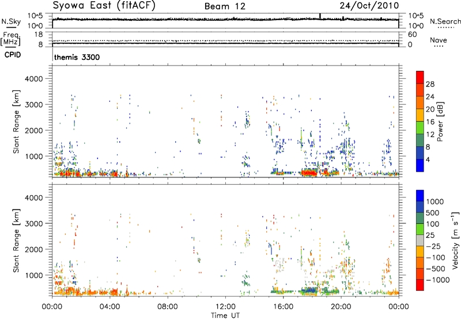Click the '4000' tick of the power panel
This screenshot has height=319, width=461.
click(x=34, y=79)
